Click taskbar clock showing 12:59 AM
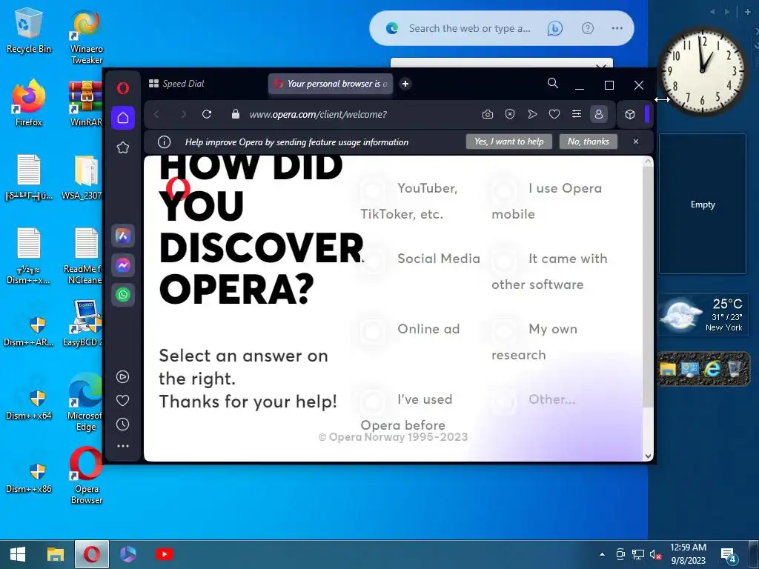Image resolution: width=759 pixels, height=569 pixels. [x=688, y=554]
